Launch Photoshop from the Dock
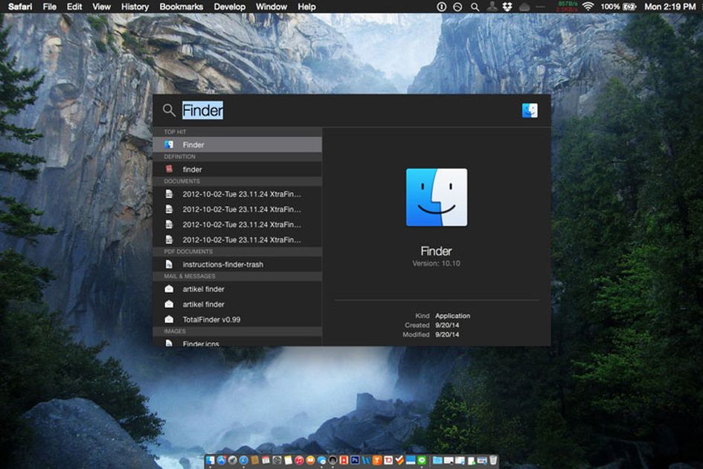The height and width of the screenshot is (469, 703). click(x=355, y=460)
